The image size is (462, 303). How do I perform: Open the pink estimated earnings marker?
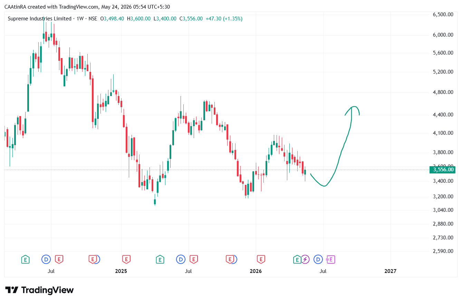coord(331,259)
